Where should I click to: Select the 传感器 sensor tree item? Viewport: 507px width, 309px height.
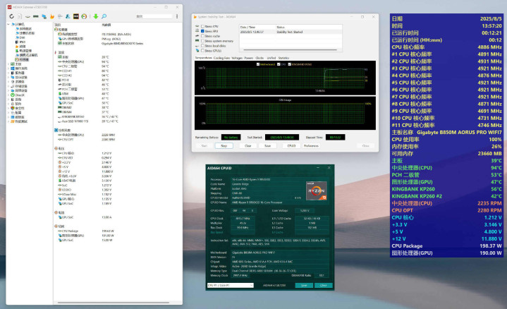(22, 59)
